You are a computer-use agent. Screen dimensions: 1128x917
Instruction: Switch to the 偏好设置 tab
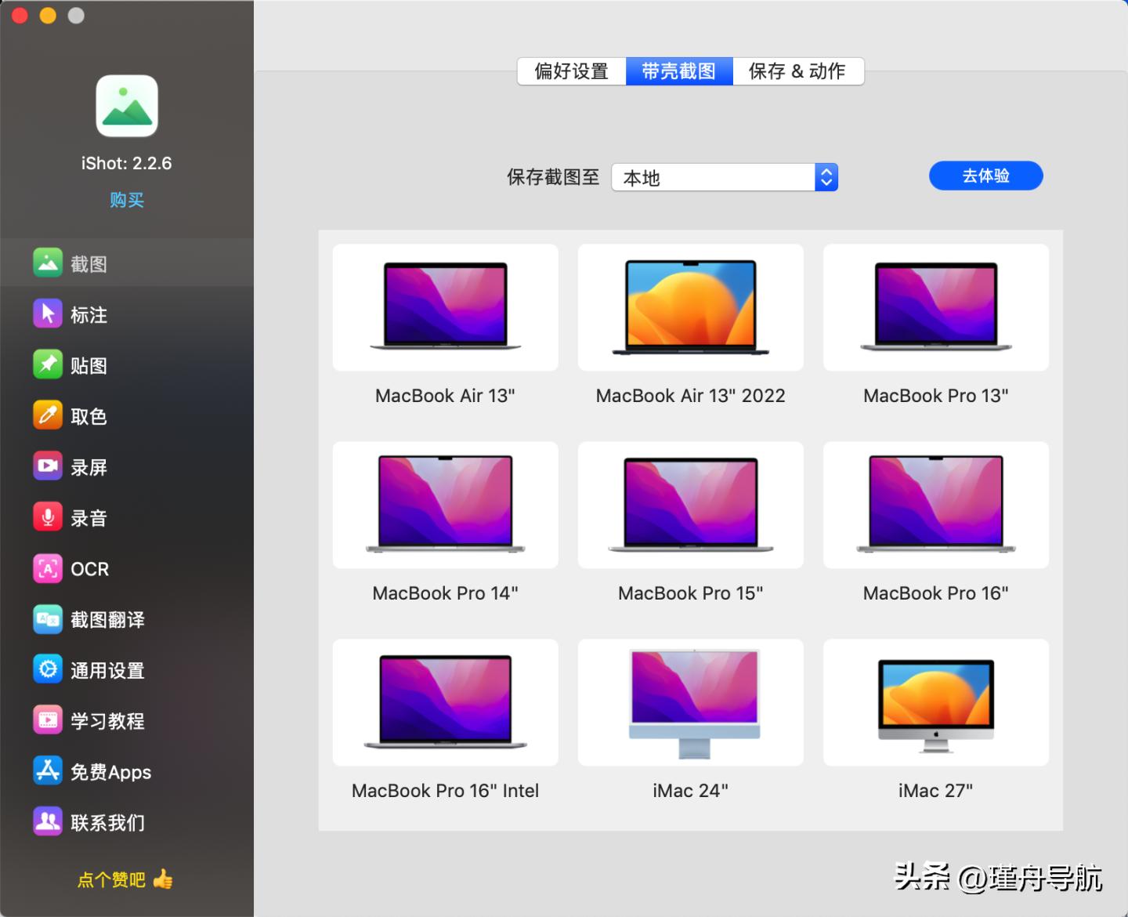(x=571, y=71)
